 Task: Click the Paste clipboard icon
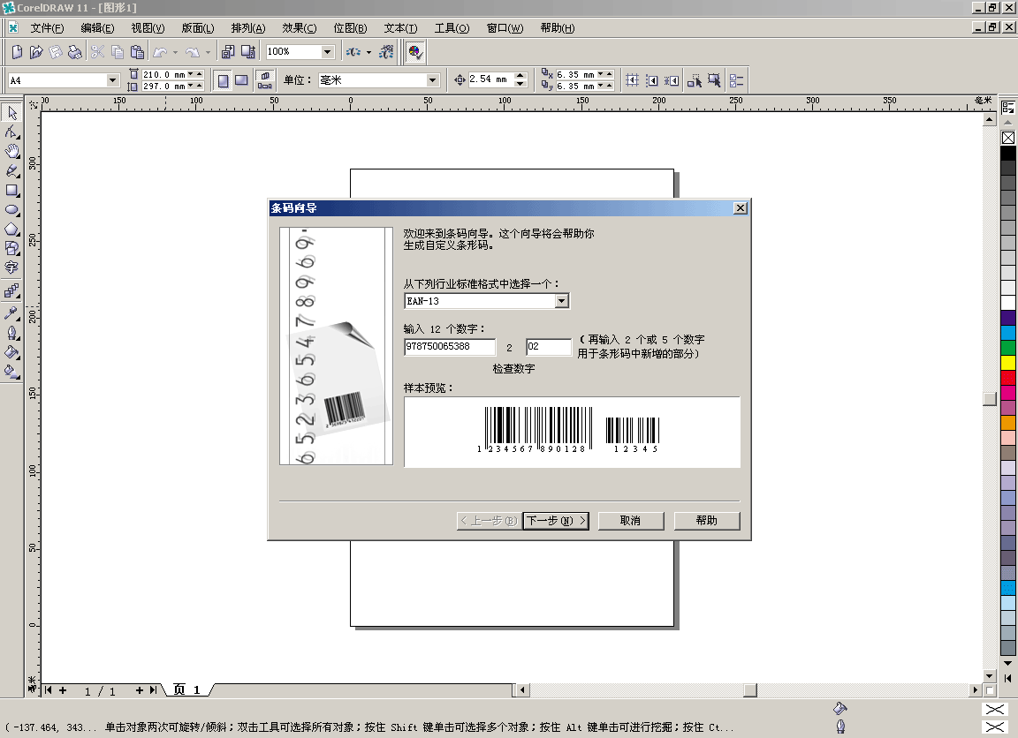pyautogui.click(x=137, y=52)
